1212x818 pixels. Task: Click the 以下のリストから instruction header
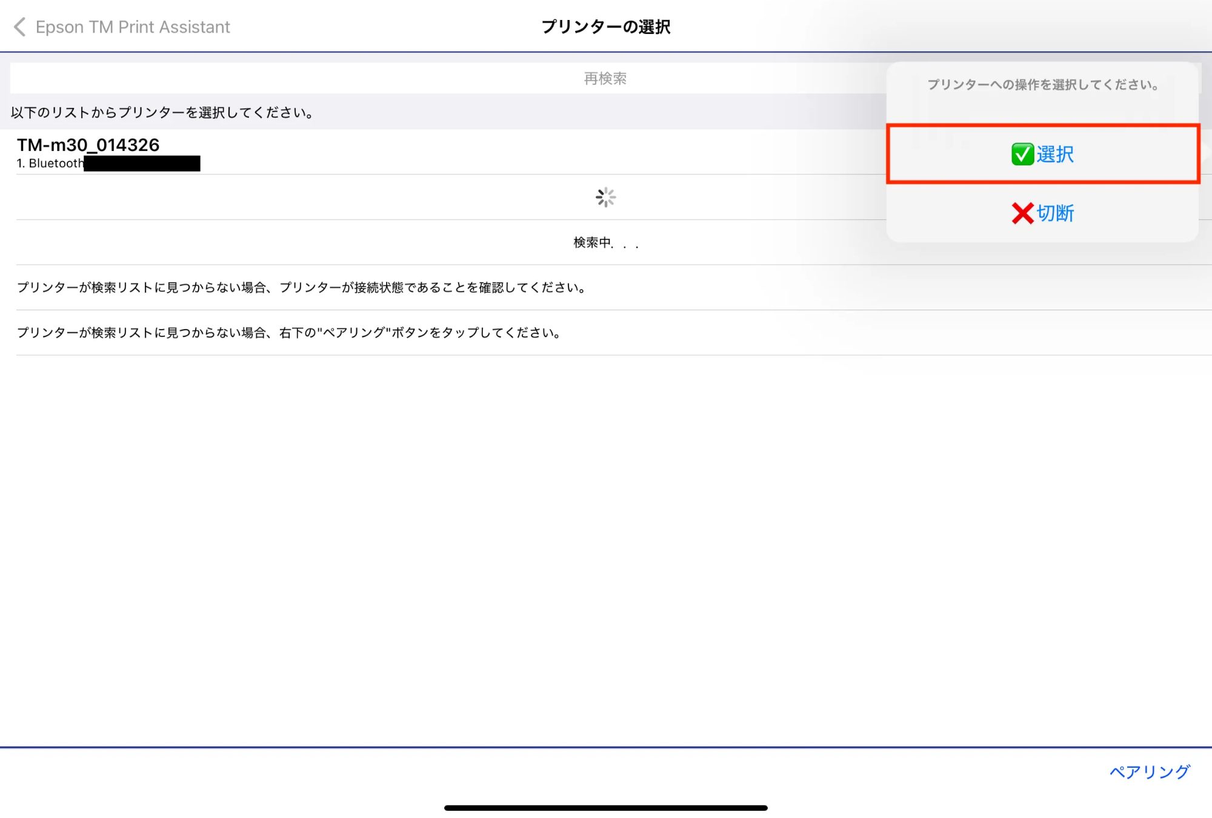click(x=162, y=113)
